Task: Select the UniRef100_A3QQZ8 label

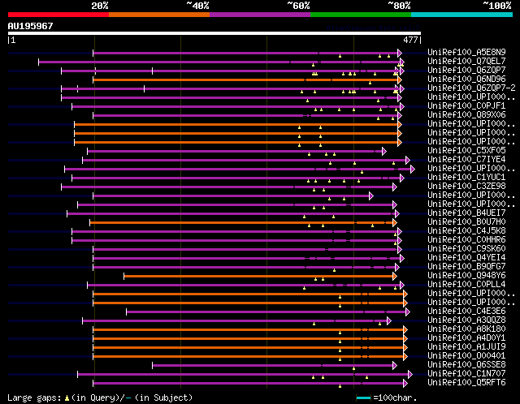Action: pos(466,320)
